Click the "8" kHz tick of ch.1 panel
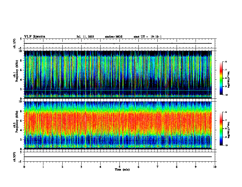 21,61
